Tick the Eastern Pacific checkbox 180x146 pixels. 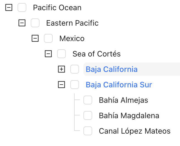[x=35, y=23]
